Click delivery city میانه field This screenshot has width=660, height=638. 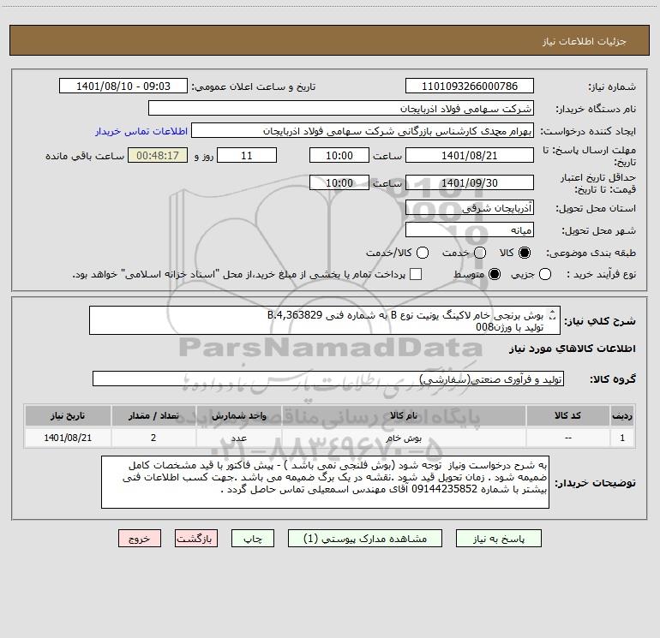coord(470,230)
